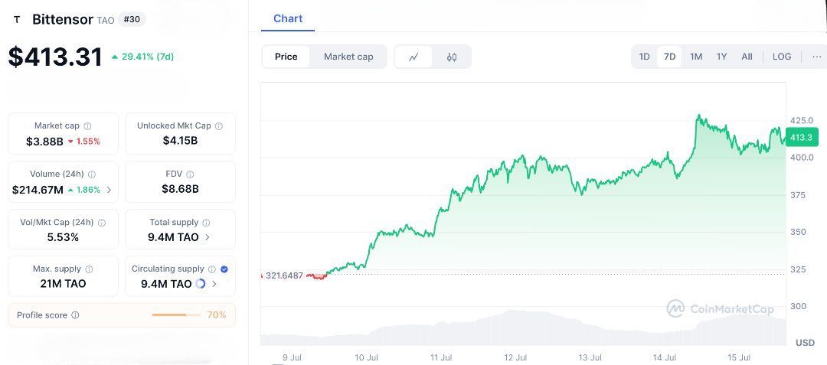The width and height of the screenshot is (827, 365).
Task: Switch to candlestick chart view
Action: click(x=452, y=57)
